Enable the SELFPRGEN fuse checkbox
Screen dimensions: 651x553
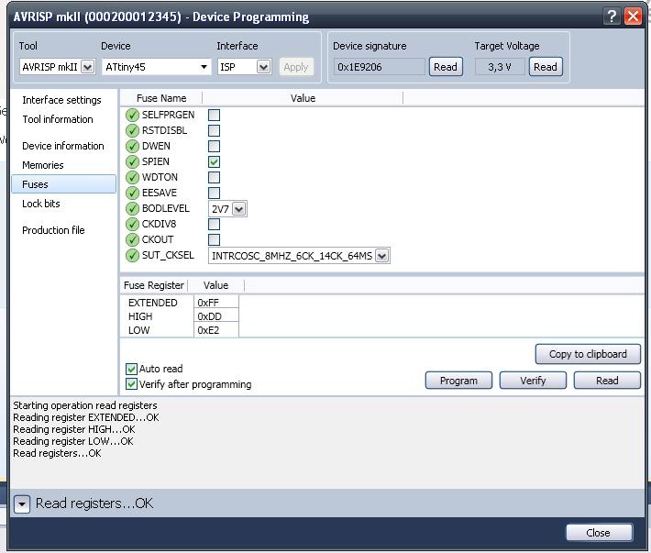pos(214,115)
